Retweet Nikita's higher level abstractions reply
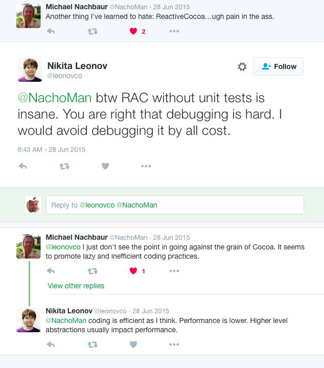The image size is (324, 368). [92, 344]
